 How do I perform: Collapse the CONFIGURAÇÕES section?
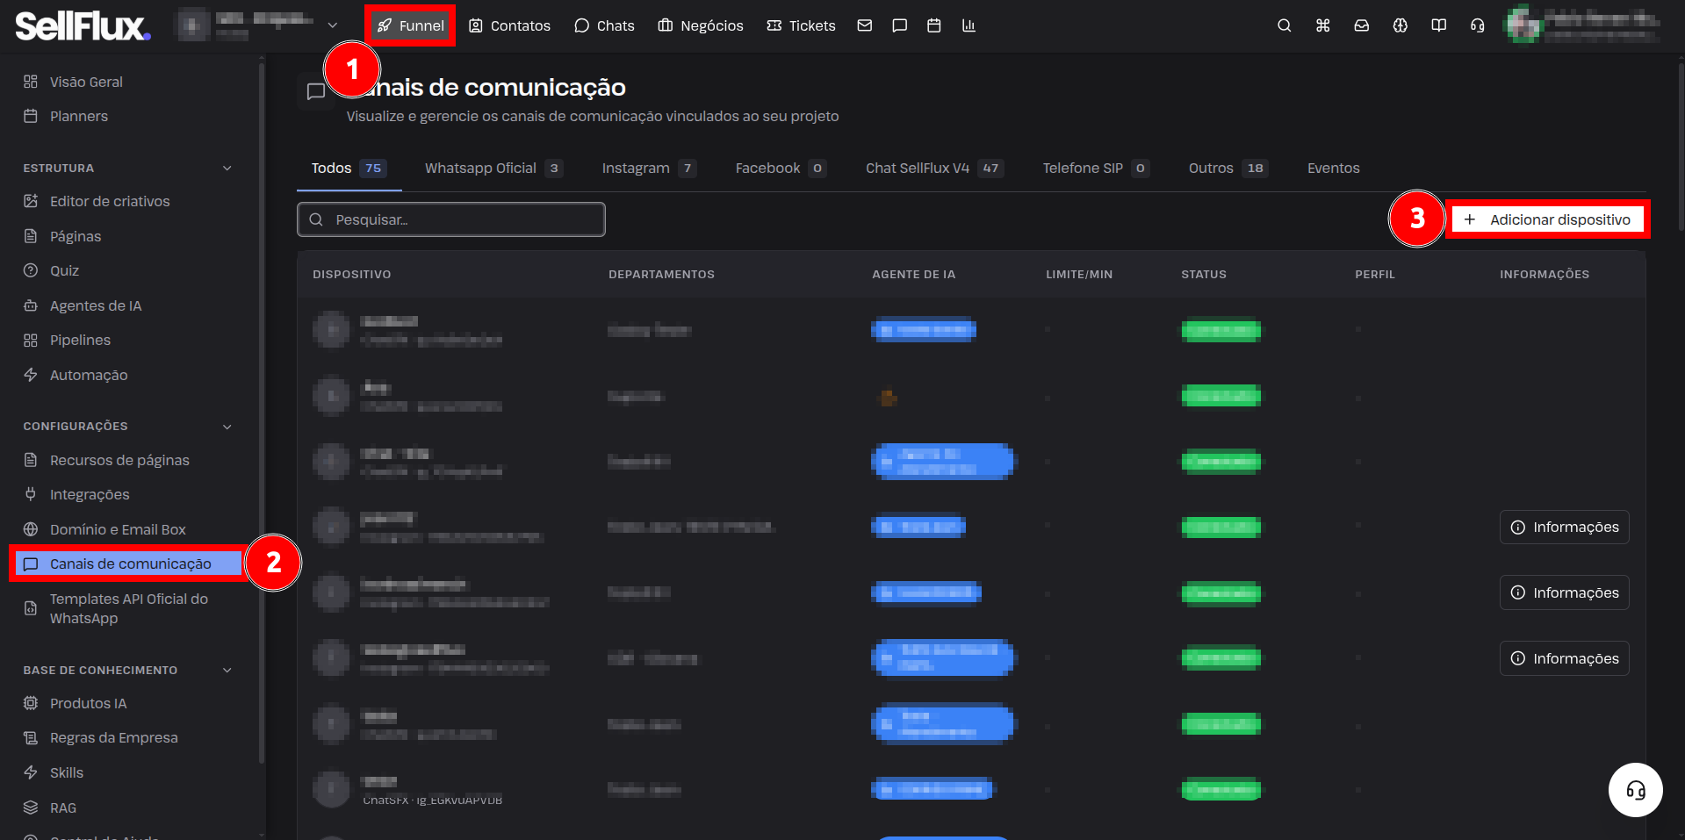227,427
